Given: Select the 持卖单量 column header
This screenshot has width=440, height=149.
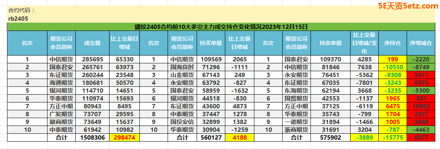Looking at the screenshot, I should [330, 43].
